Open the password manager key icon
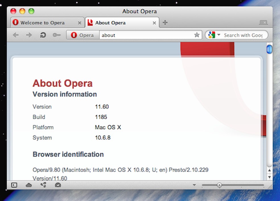Image resolution: width=280 pixels, height=201 pixels. click(57, 35)
